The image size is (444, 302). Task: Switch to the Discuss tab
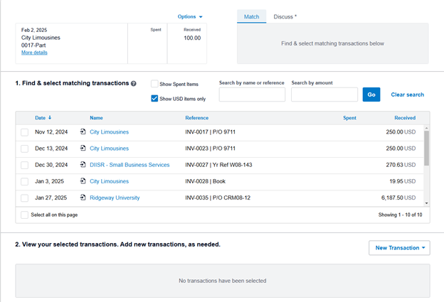pos(285,16)
